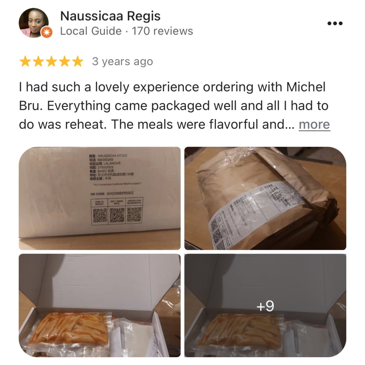View more photos via the "+9" thumbnail
Image resolution: width=365 pixels, height=365 pixels.
265,305
